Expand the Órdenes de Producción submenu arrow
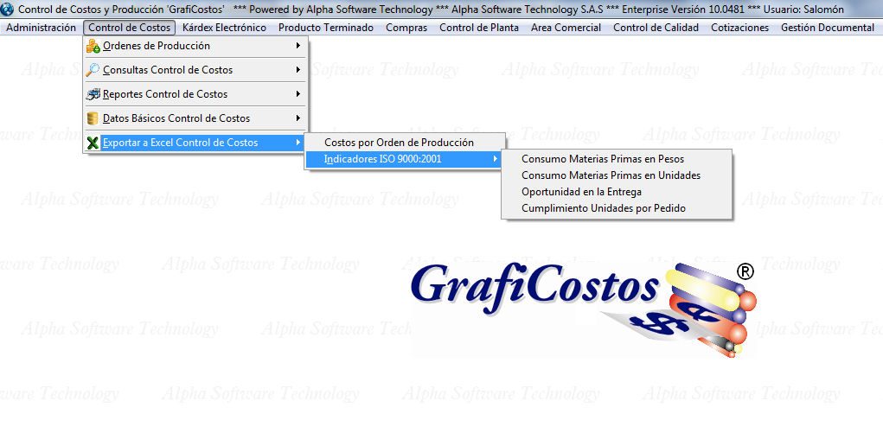 298,46
